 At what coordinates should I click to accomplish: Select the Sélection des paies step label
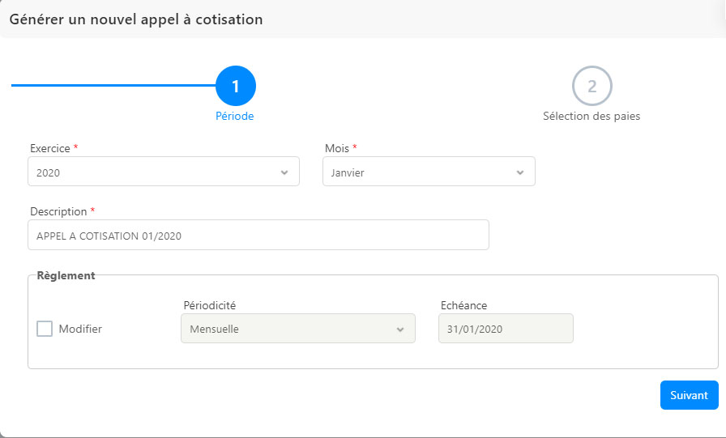coord(591,116)
